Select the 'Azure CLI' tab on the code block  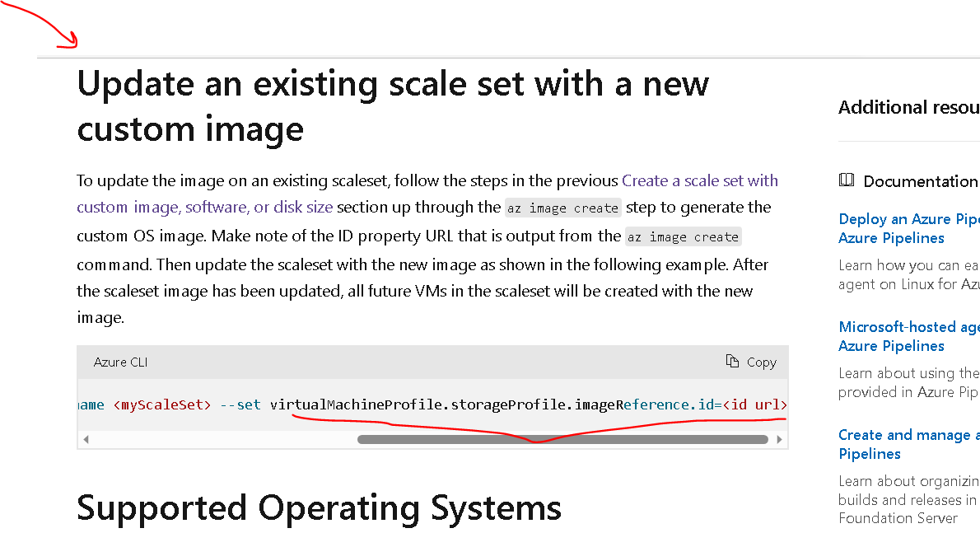[120, 362]
